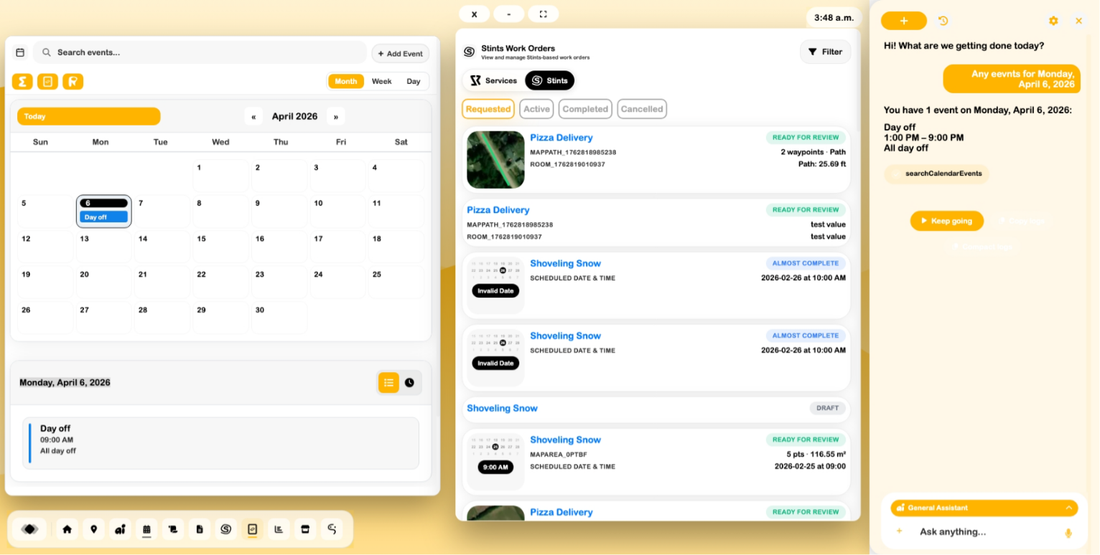Click the microphone icon in chat input
The width and height of the screenshot is (1100, 555).
coord(1068,532)
